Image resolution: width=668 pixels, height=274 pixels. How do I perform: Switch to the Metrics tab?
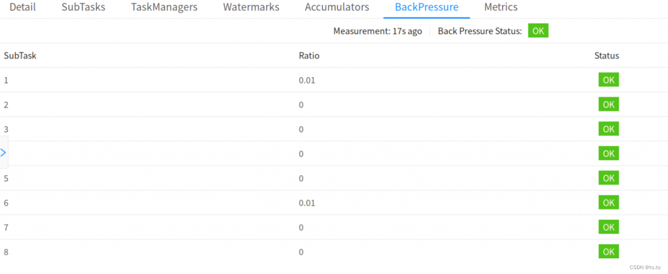tap(501, 7)
